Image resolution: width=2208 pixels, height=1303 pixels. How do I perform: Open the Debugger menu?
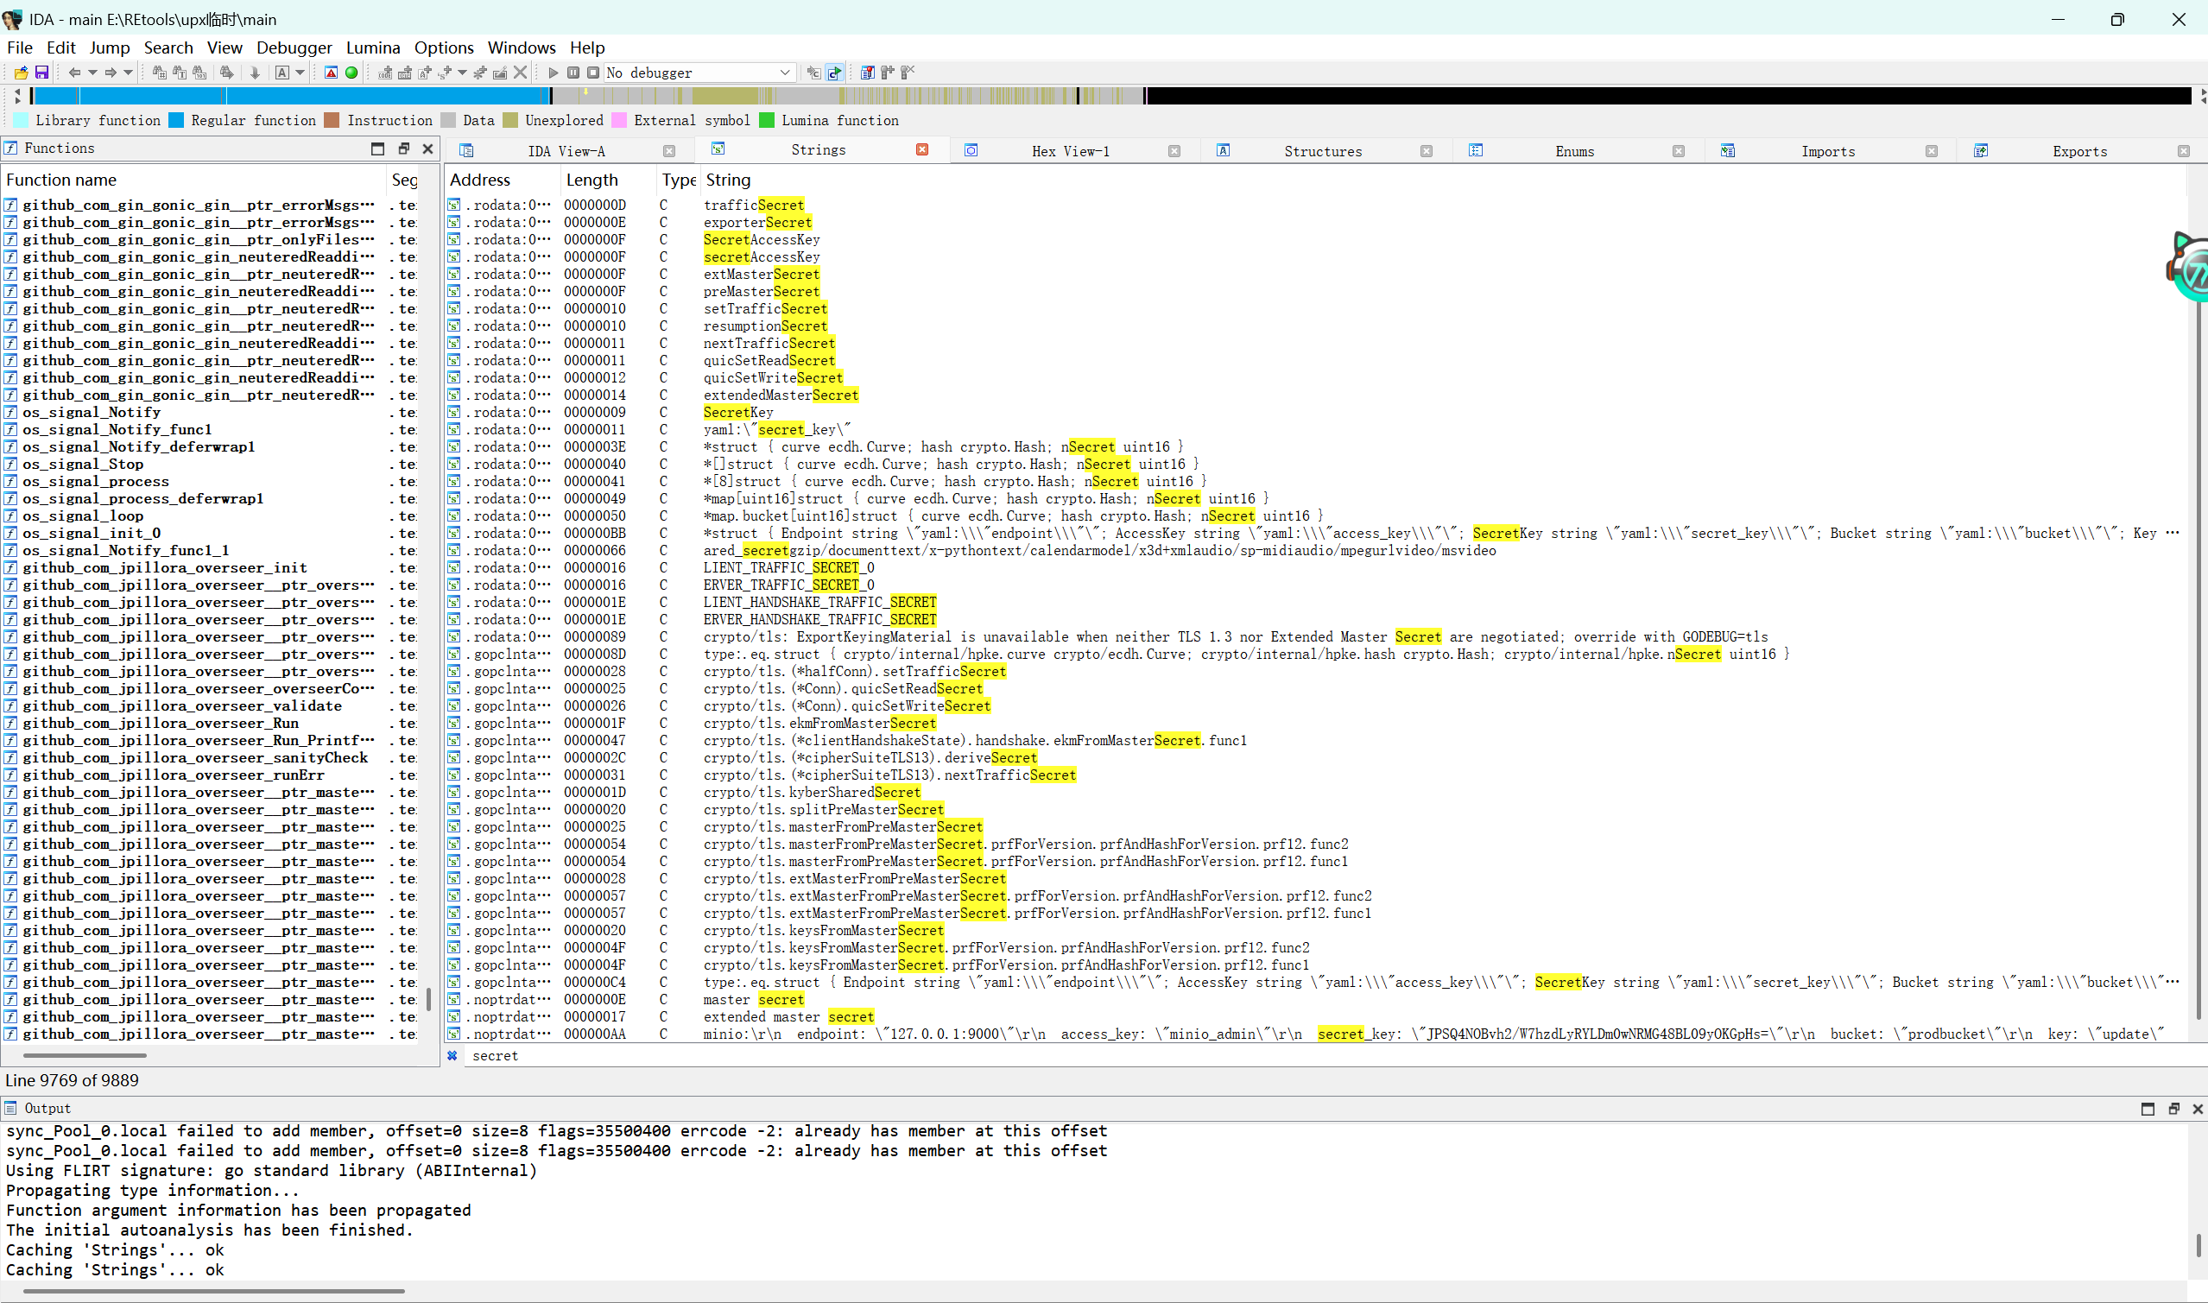[294, 47]
